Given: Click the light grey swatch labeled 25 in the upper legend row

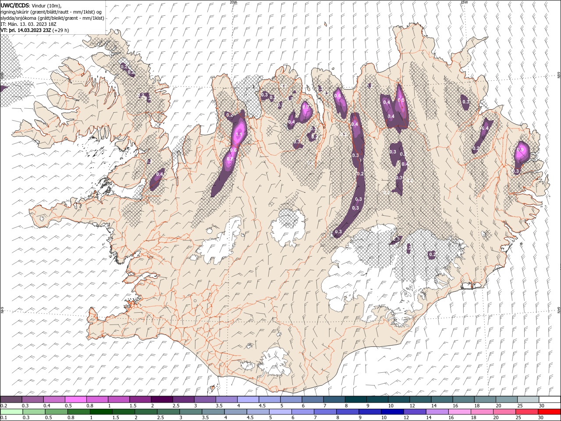Looking at the screenshot, I should pyautogui.click(x=528, y=400).
